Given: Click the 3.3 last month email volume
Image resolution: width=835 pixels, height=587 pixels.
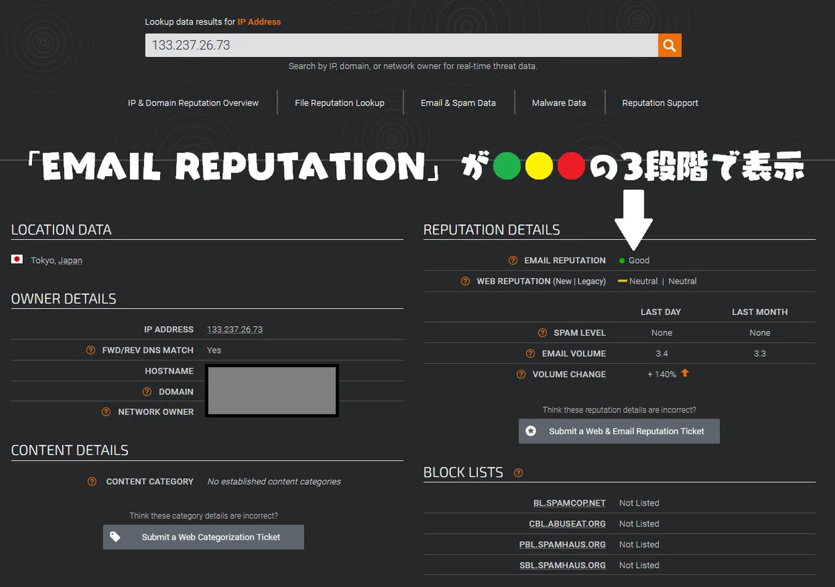Looking at the screenshot, I should pos(760,354).
